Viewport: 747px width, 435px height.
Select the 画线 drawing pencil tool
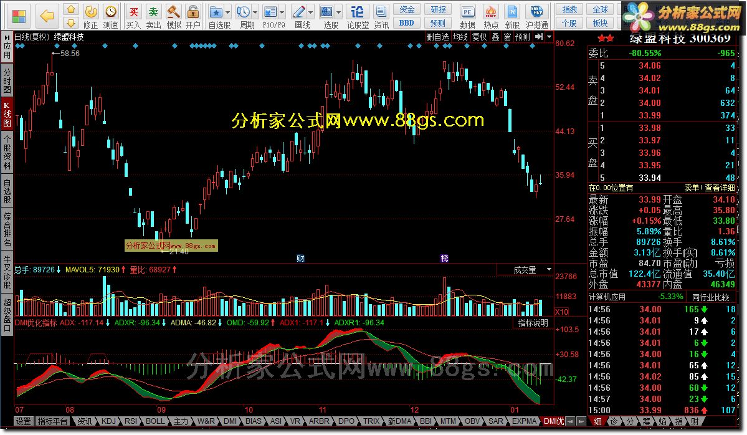[x=299, y=17]
